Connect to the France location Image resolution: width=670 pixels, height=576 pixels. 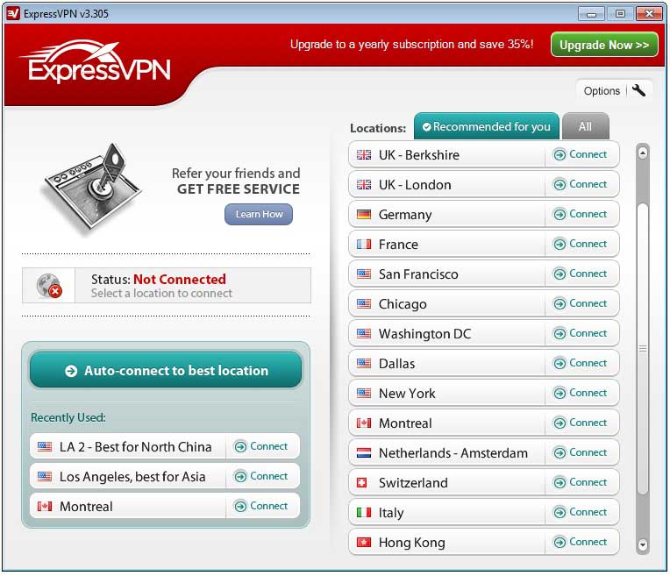(581, 245)
